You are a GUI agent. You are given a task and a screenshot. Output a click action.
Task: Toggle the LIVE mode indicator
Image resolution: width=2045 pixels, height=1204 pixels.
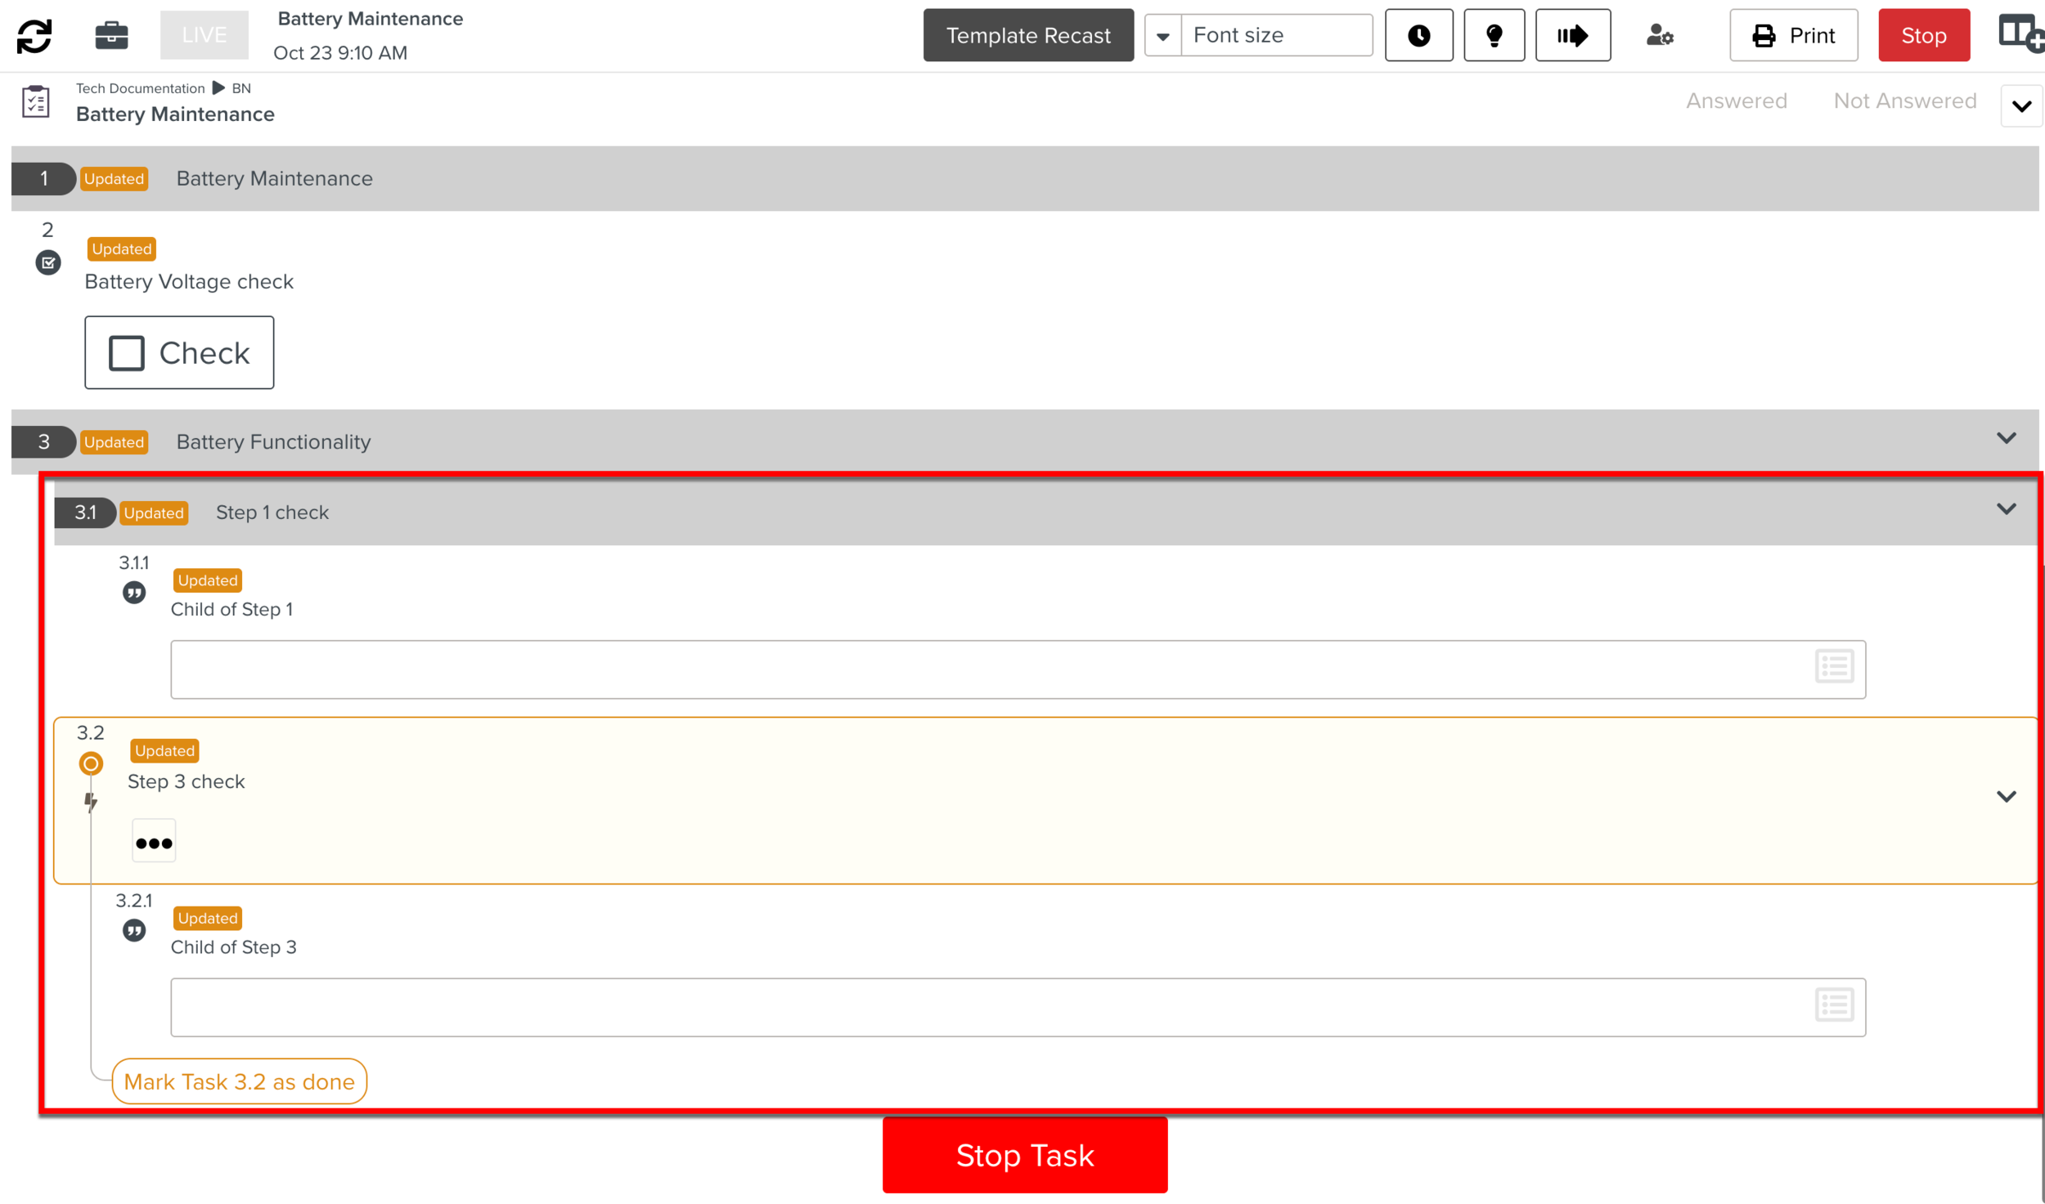coord(204,35)
